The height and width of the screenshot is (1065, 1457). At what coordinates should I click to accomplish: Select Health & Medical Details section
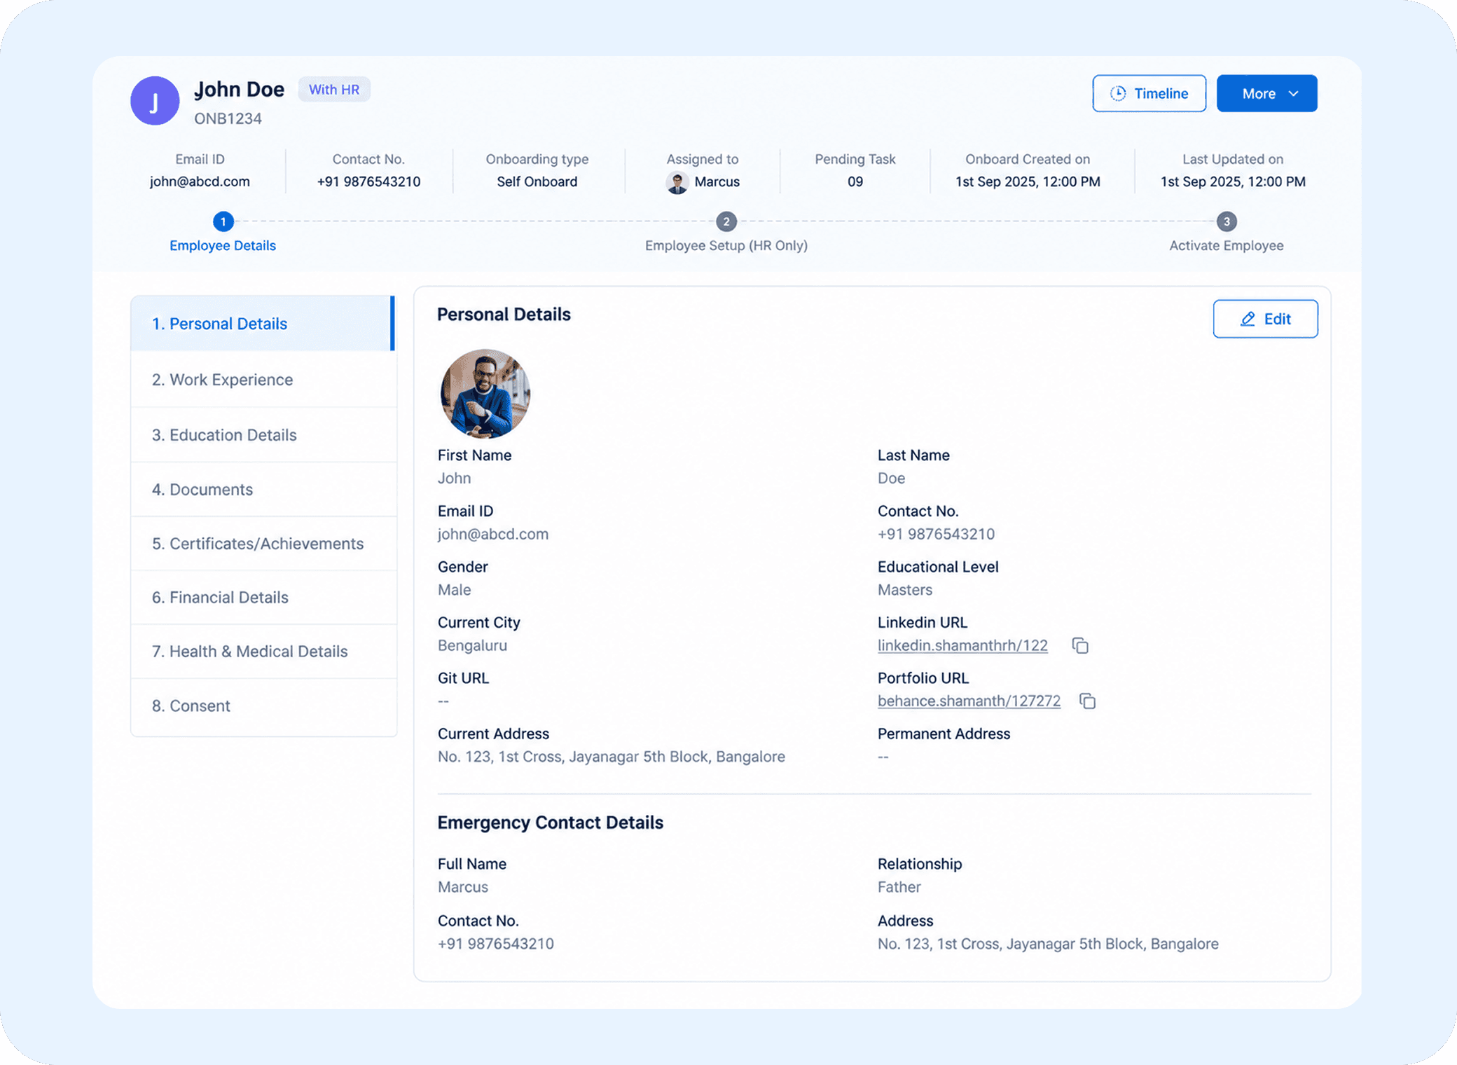tap(264, 651)
